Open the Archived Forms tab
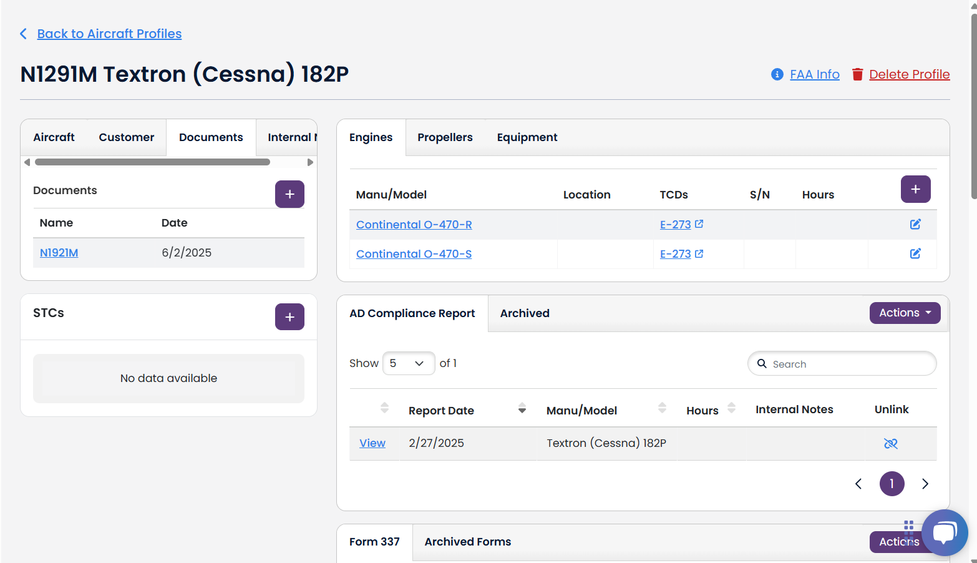The image size is (977, 563). (468, 542)
